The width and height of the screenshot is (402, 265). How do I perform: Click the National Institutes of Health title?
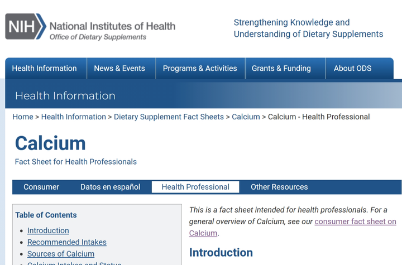pos(112,26)
